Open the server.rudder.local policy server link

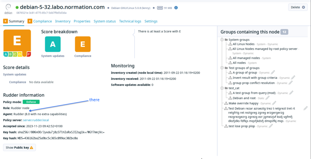pyautogui.click(x=36, y=120)
